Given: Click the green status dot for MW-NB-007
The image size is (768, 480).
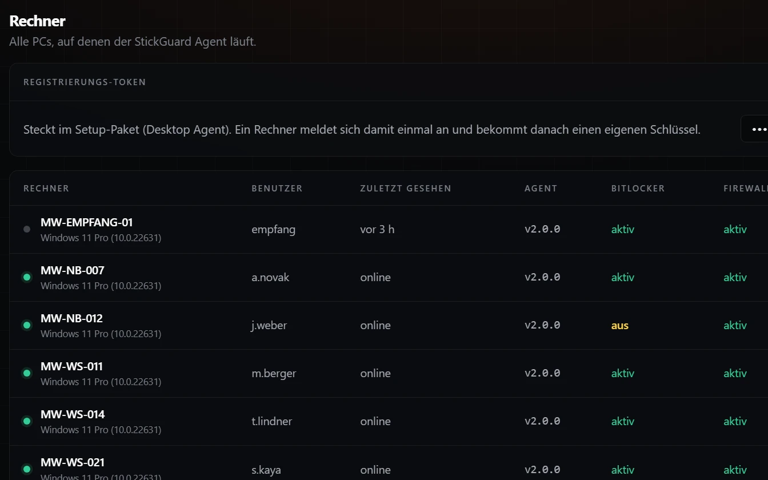Looking at the screenshot, I should 27,277.
